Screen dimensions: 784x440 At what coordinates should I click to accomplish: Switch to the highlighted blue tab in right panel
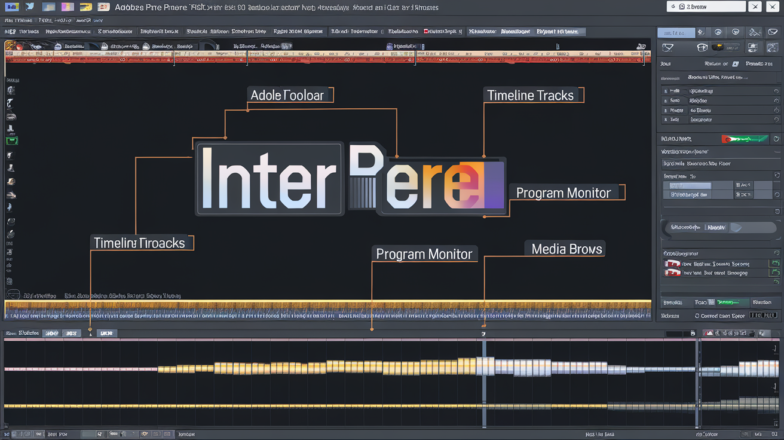tap(676, 33)
